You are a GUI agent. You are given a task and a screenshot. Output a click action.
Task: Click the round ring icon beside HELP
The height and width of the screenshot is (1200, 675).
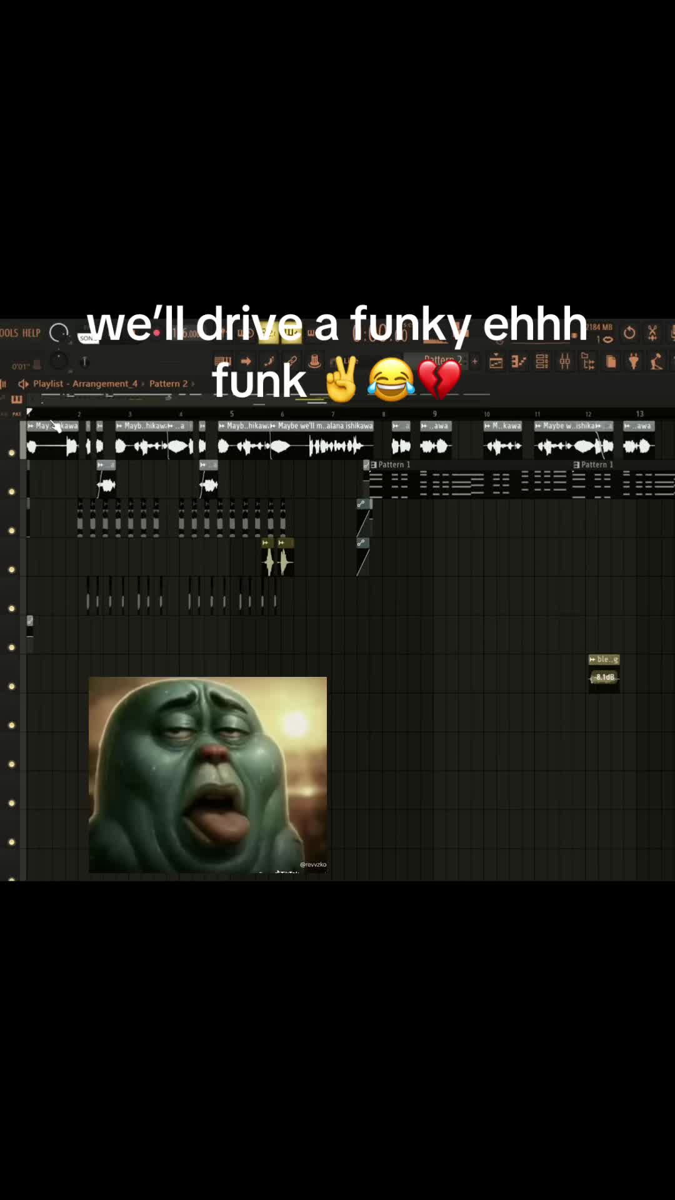pyautogui.click(x=59, y=332)
